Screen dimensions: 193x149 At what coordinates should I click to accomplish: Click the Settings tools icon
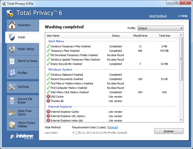point(12,87)
